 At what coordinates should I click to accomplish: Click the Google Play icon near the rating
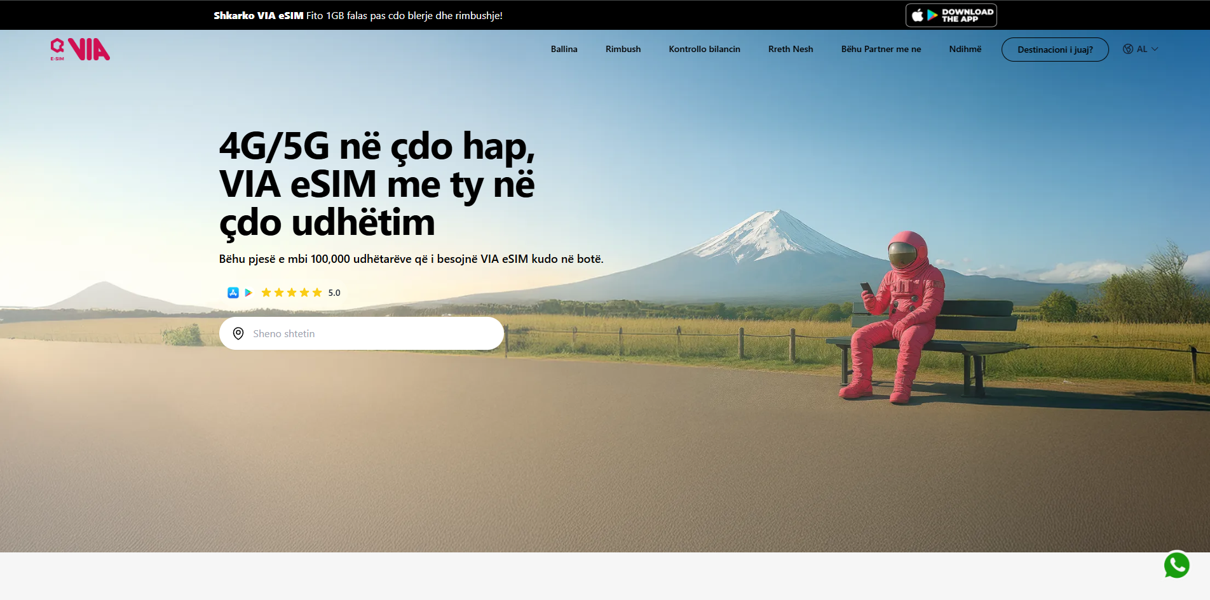tap(248, 292)
